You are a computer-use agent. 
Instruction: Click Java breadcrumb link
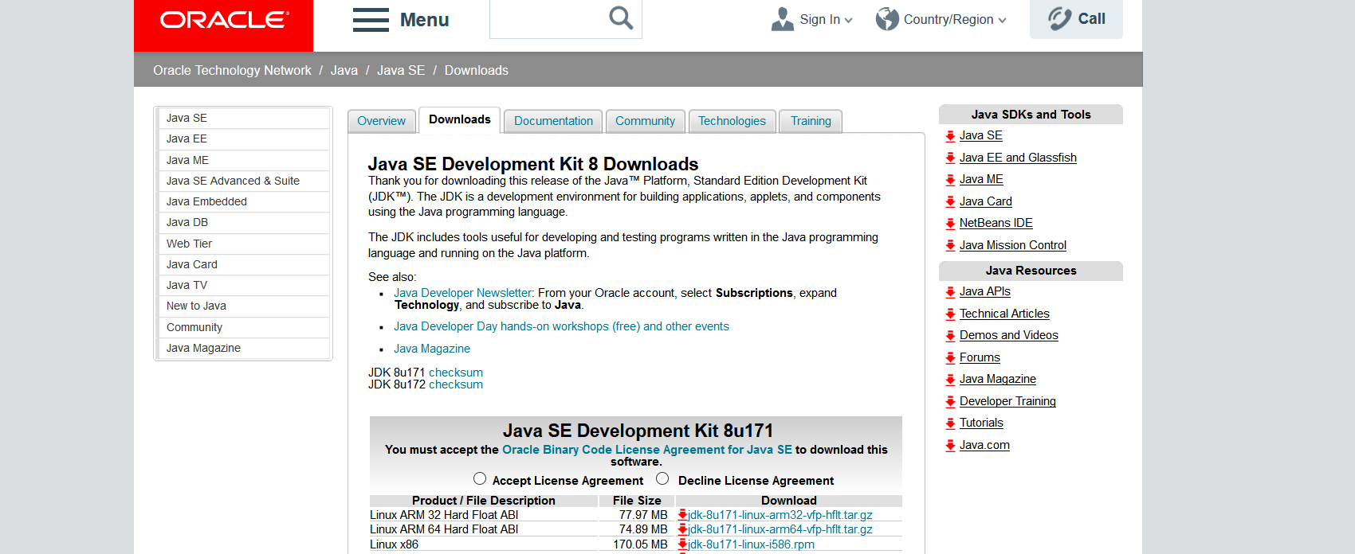pyautogui.click(x=344, y=70)
